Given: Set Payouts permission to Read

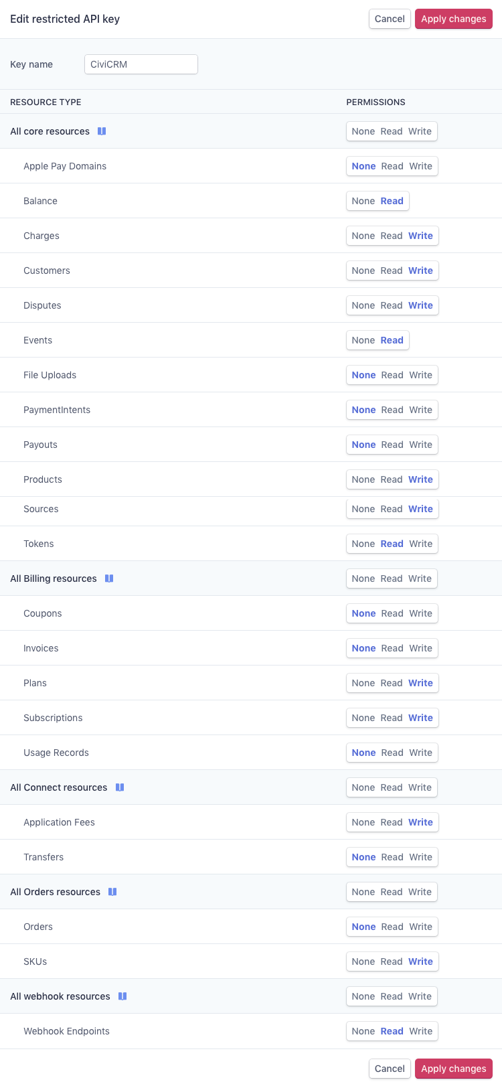Looking at the screenshot, I should coord(392,445).
